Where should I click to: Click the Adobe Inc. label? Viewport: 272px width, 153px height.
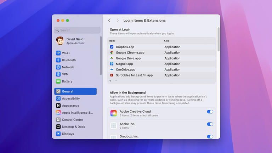(x=127, y=124)
